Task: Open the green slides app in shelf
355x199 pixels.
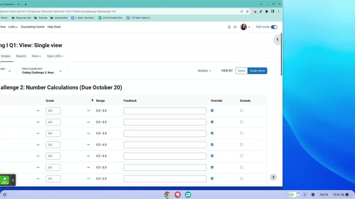Action: [188, 195]
